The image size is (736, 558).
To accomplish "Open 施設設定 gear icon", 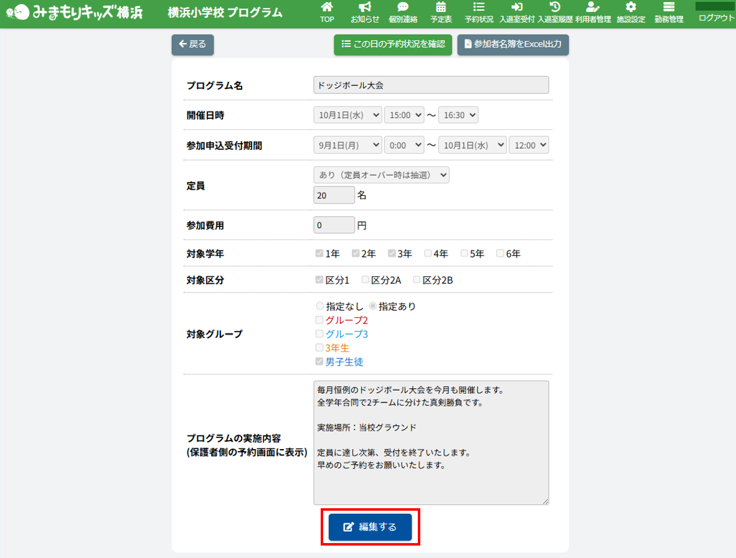I will [631, 7].
